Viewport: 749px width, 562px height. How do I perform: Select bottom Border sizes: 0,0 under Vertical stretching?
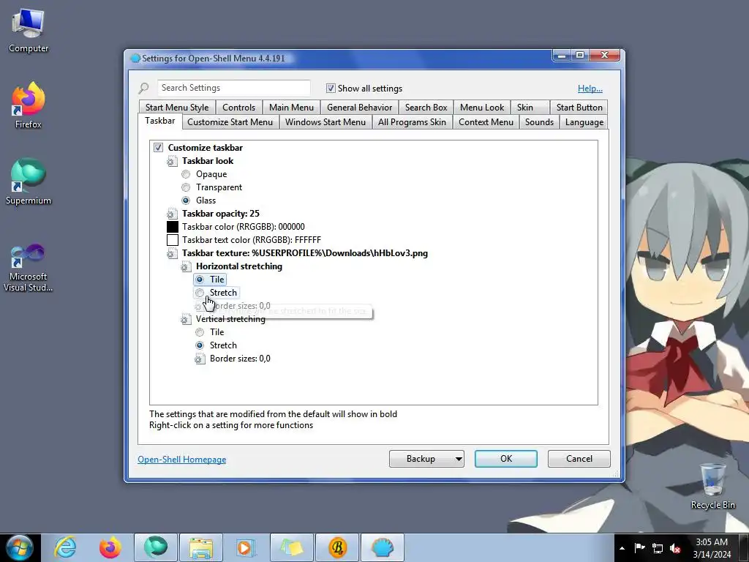[240, 359]
